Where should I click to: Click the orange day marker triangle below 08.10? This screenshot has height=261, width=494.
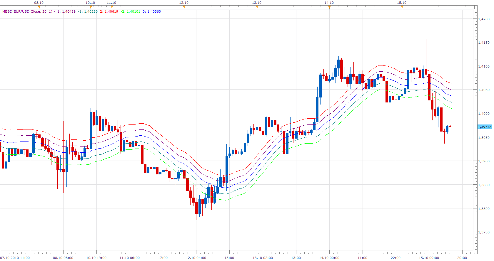click(x=39, y=7)
